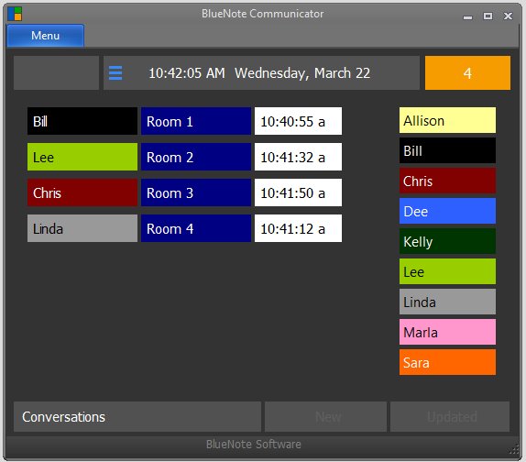Minimize the BlueNote Communicator window

click(x=467, y=16)
